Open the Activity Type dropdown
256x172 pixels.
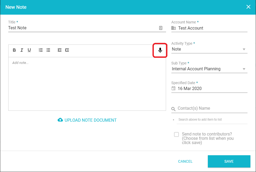point(209,49)
